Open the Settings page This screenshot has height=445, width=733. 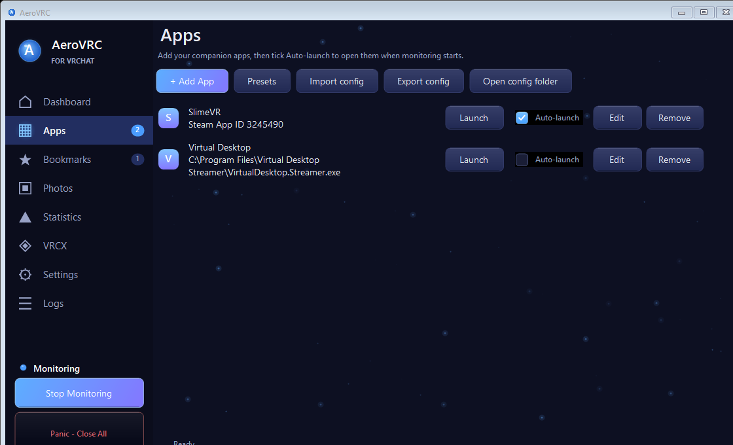(79, 274)
